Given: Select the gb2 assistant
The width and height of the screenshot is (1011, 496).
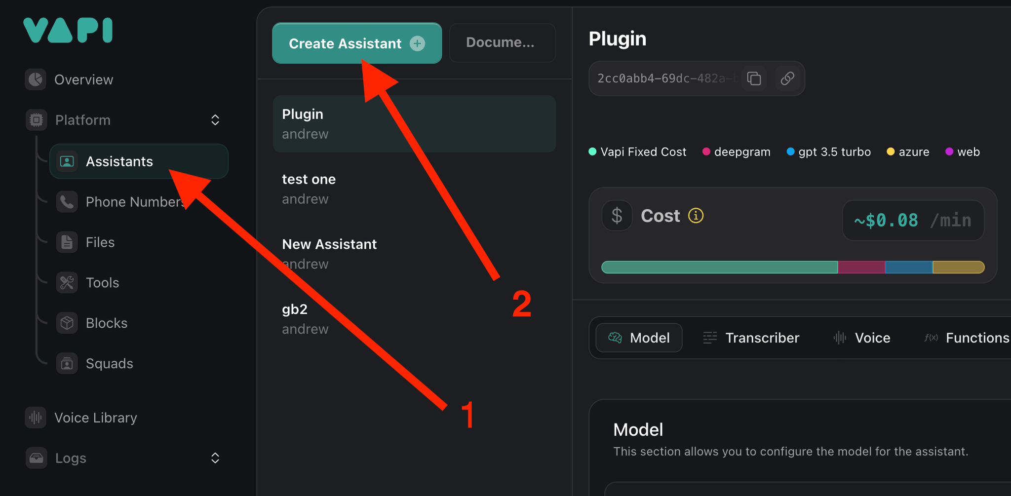Looking at the screenshot, I should coord(414,319).
